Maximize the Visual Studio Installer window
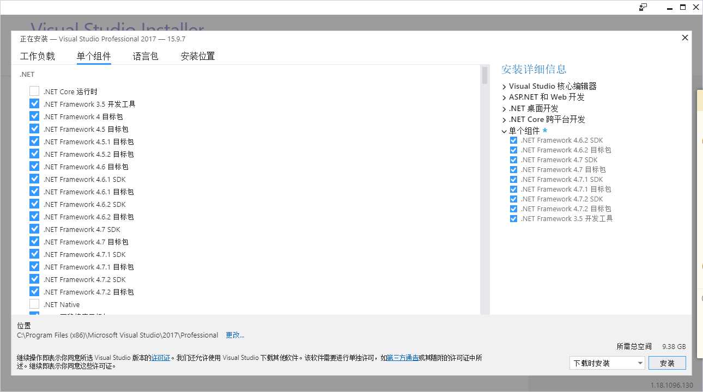Viewport: 703px width, 392px height. 682,7
